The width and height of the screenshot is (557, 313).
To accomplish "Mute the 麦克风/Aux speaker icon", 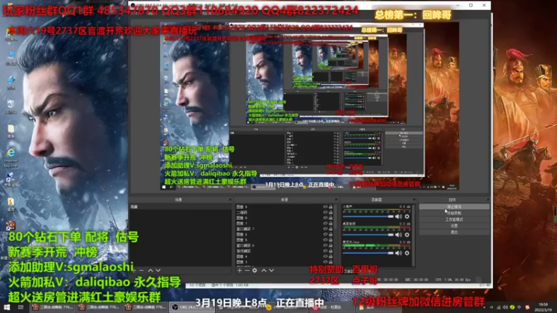I will pos(398,253).
